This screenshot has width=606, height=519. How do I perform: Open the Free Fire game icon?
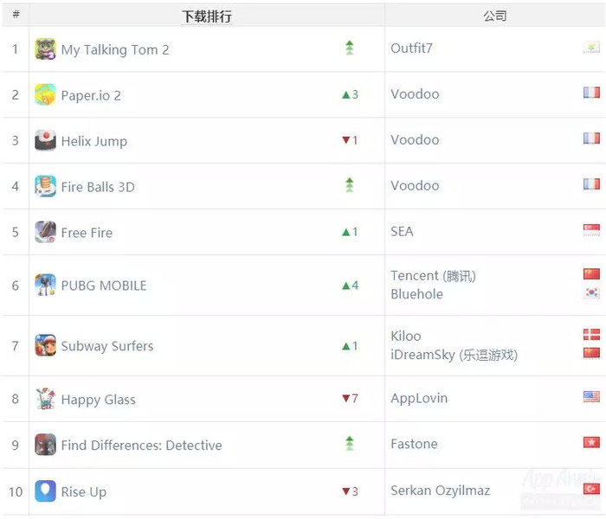45,232
